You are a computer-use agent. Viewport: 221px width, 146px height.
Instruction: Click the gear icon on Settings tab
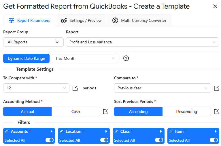[64, 20]
